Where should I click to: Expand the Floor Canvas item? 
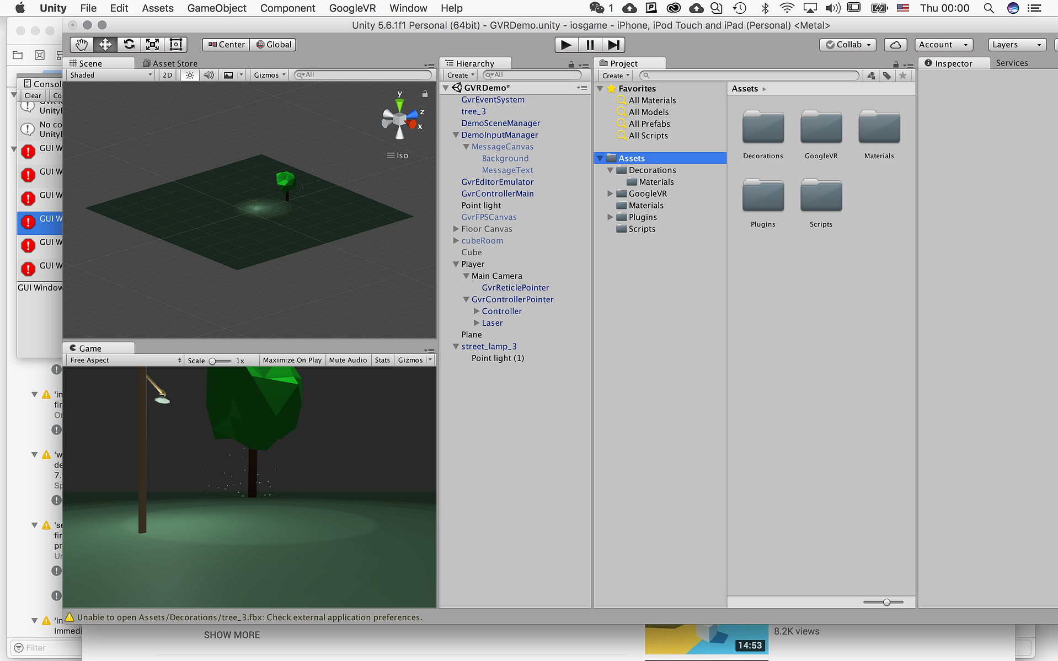456,229
